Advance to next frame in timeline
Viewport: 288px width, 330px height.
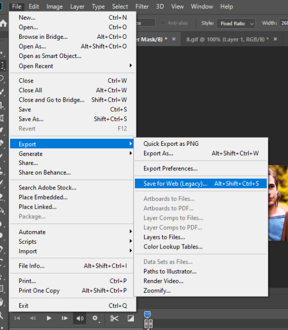65,318
